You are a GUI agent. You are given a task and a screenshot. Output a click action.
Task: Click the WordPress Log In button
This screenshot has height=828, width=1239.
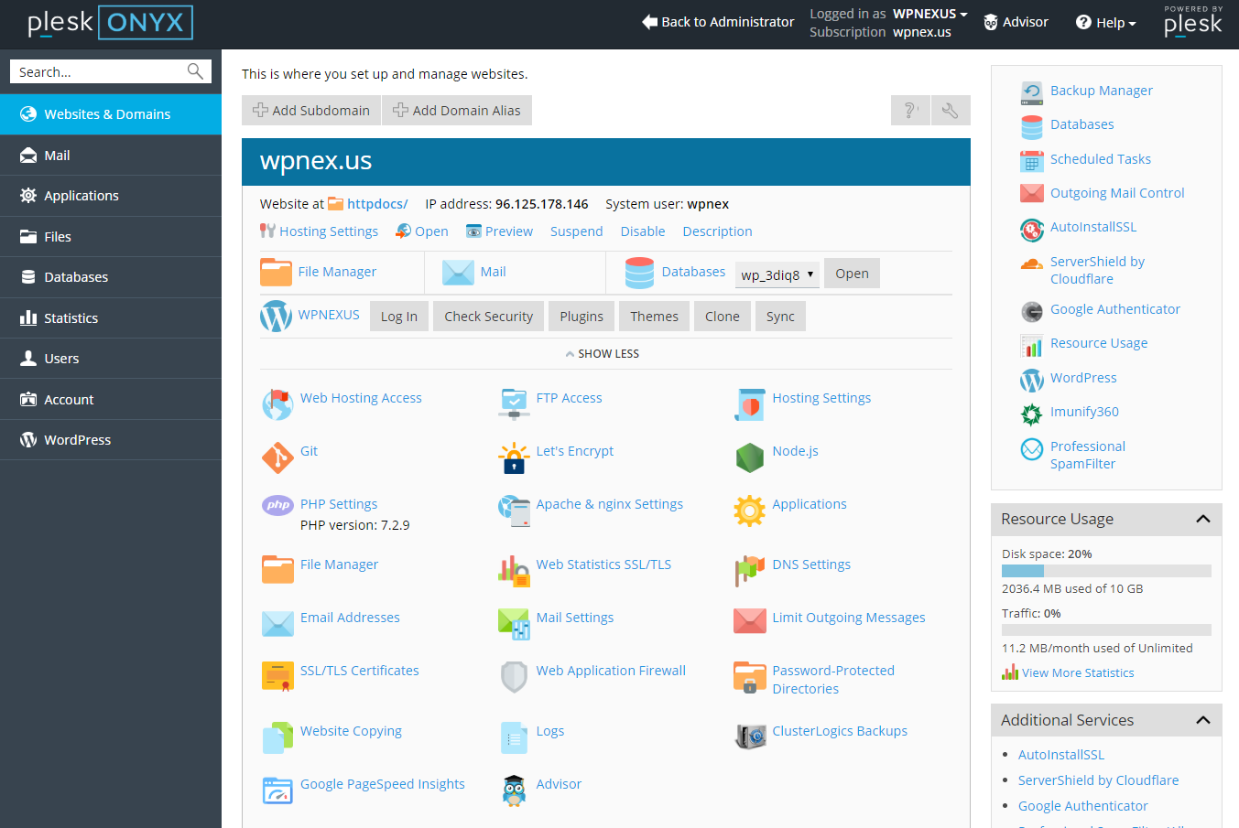[399, 317]
